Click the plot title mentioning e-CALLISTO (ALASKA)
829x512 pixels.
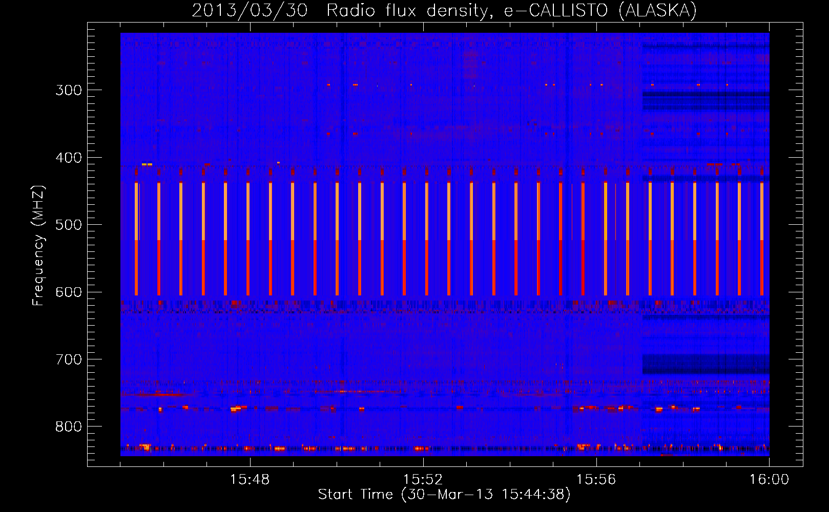444,10
